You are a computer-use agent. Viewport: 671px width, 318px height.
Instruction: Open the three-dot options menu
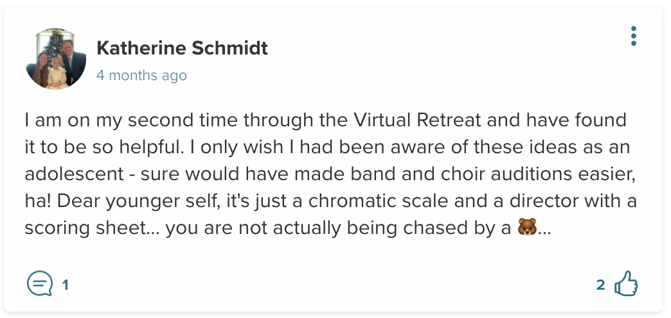[634, 36]
